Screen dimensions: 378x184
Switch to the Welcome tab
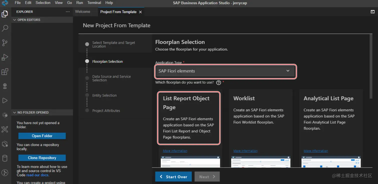click(82, 12)
